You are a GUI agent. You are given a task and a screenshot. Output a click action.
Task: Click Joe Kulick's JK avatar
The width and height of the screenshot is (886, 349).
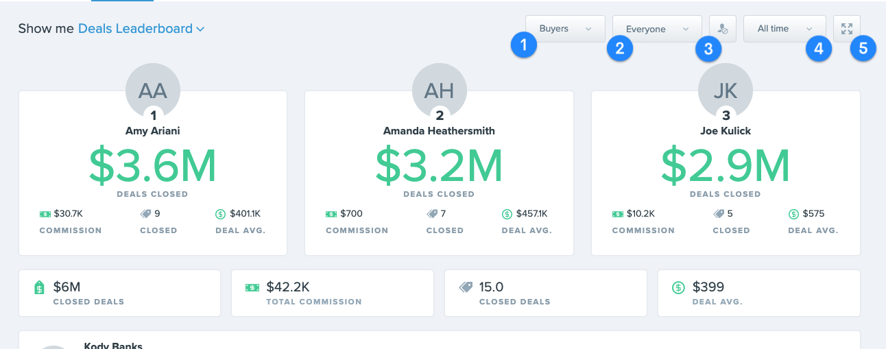[726, 90]
